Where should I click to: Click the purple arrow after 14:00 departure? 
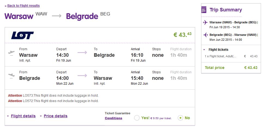point(82,75)
